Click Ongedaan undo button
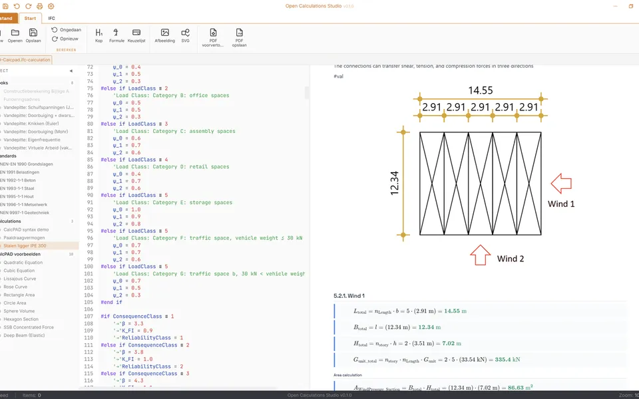Screen dimensions: 639x399 [66, 30]
